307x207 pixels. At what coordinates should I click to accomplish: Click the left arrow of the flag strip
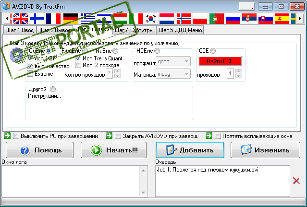[7, 19]
